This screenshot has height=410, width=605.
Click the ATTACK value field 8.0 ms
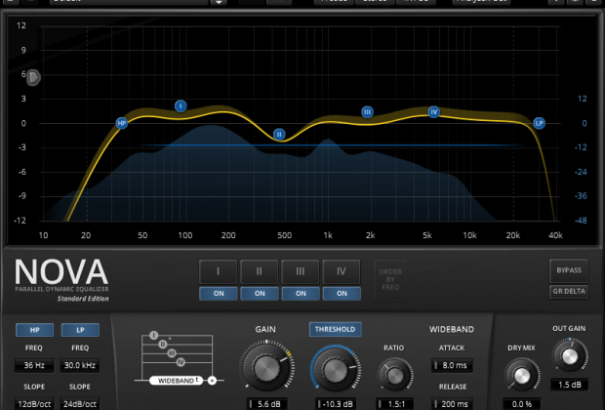452,365
